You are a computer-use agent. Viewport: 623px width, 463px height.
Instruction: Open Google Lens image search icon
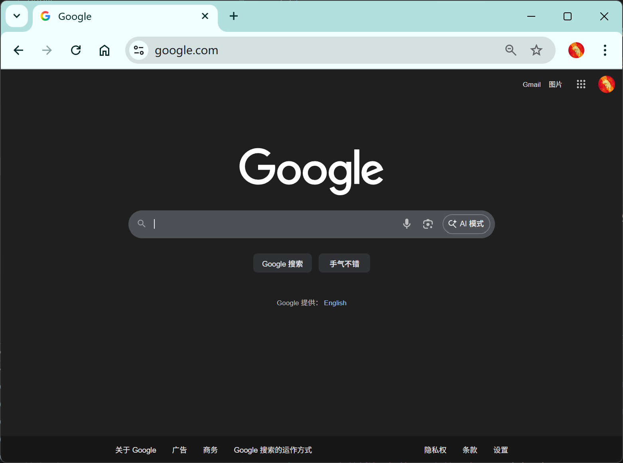428,224
